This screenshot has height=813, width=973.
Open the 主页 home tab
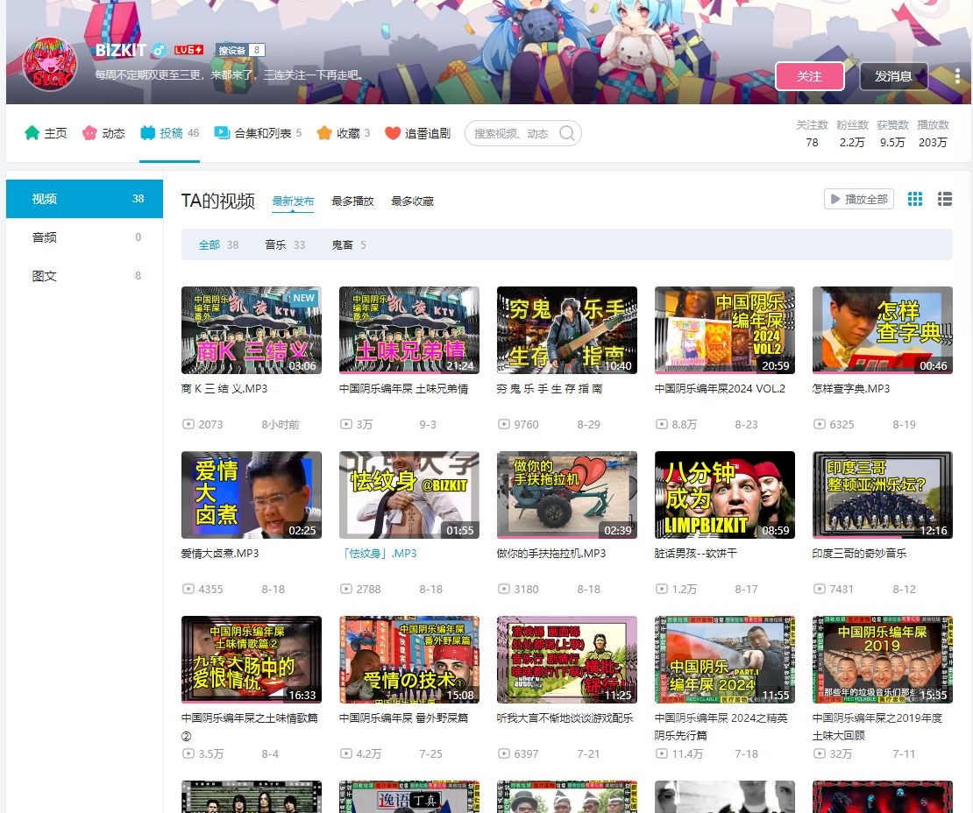pos(46,133)
